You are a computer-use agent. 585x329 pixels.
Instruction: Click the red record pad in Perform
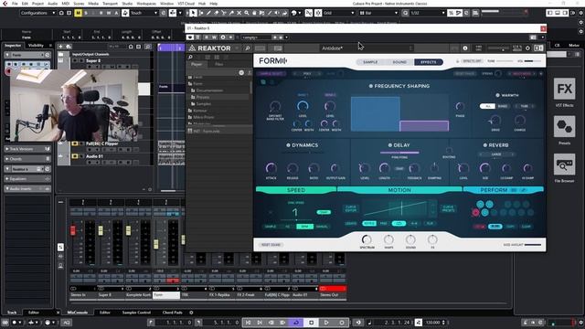pyautogui.click(x=475, y=213)
